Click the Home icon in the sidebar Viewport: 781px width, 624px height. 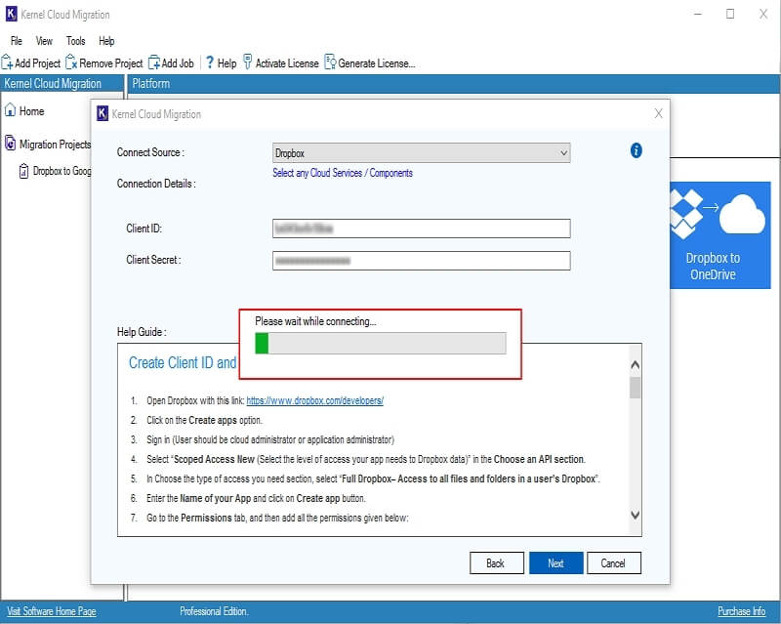pos(10,110)
